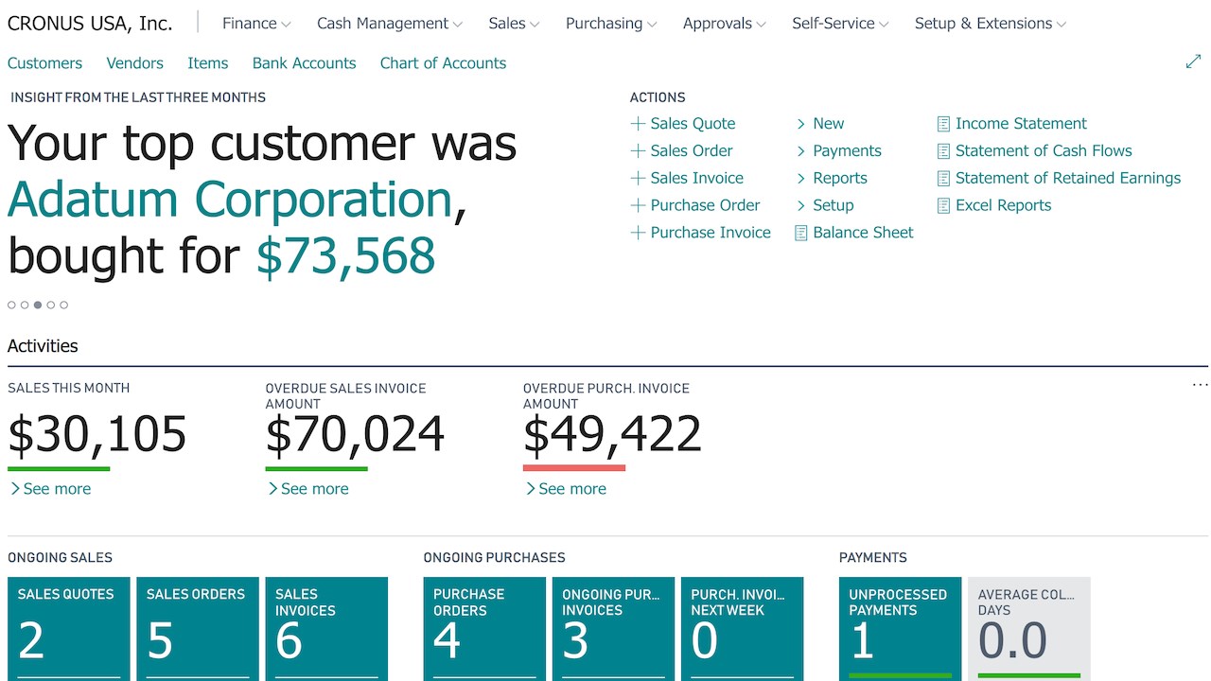The image size is (1211, 681).
Task: See more under Overdue Sales Invoice Amount
Action: 307,489
